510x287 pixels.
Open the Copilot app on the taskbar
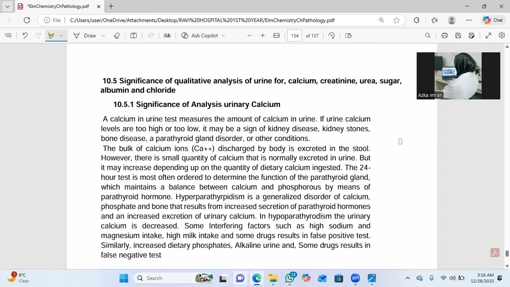pyautogui.click(x=306, y=278)
